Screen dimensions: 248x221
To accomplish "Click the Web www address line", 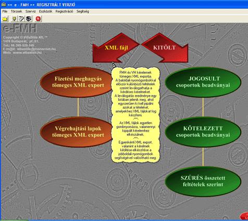I will click(x=22, y=53).
